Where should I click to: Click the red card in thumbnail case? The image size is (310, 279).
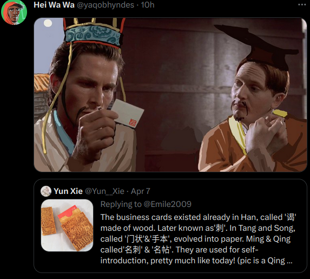pyautogui.click(x=67, y=212)
